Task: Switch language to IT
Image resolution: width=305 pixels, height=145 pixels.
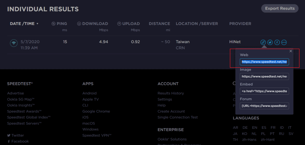Action: point(290,128)
